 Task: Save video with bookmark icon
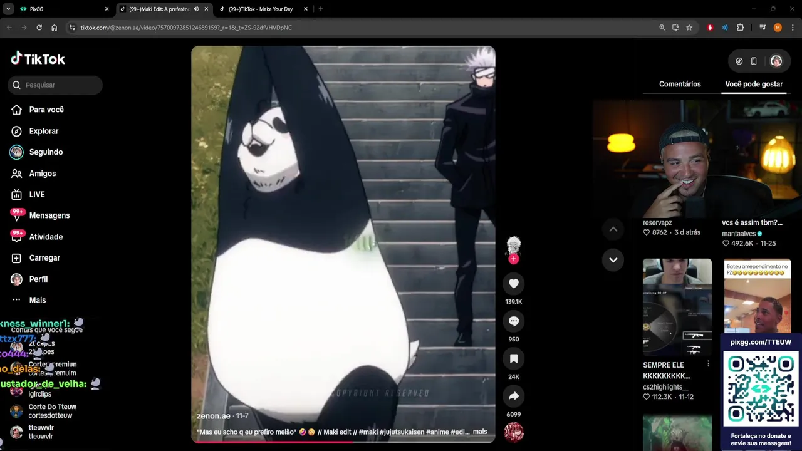[x=514, y=359]
